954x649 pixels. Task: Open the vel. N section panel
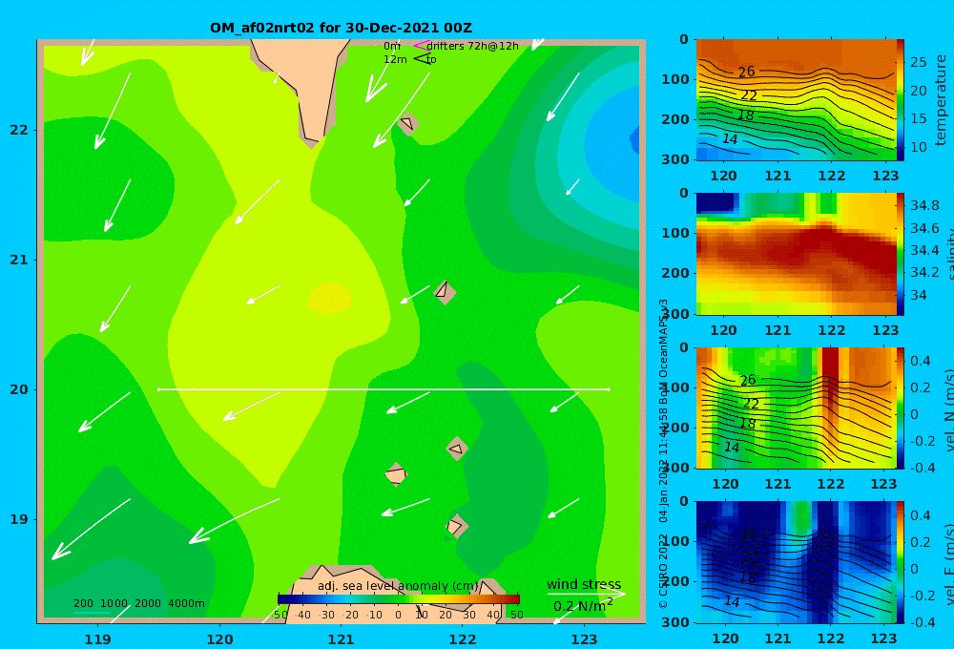pyautogui.click(x=796, y=408)
